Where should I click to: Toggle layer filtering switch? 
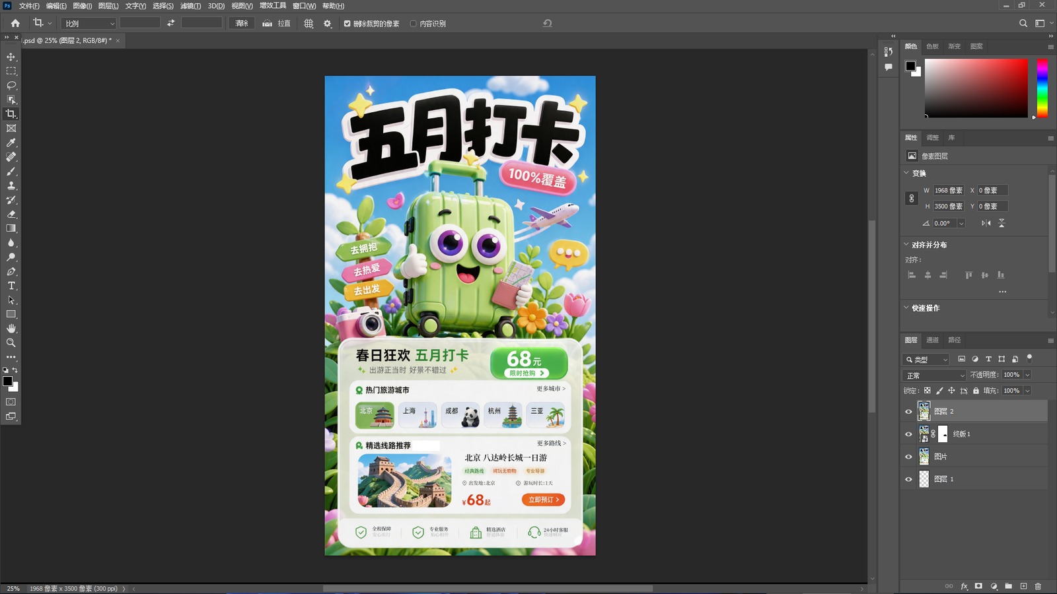pos(1029,358)
